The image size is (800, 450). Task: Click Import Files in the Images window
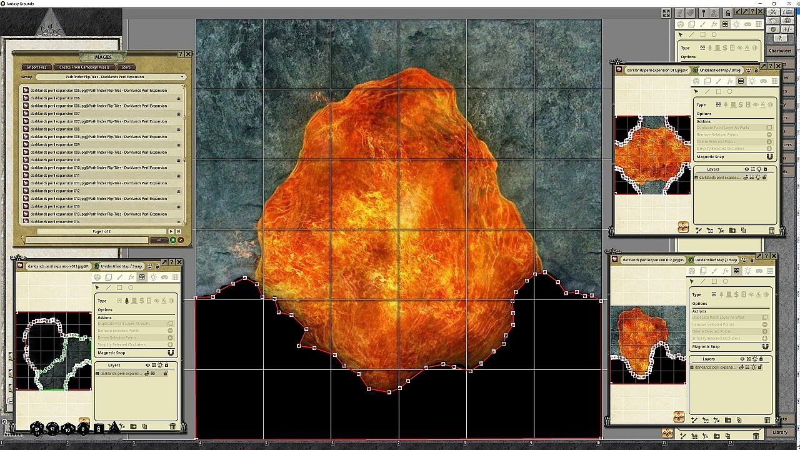click(x=37, y=67)
